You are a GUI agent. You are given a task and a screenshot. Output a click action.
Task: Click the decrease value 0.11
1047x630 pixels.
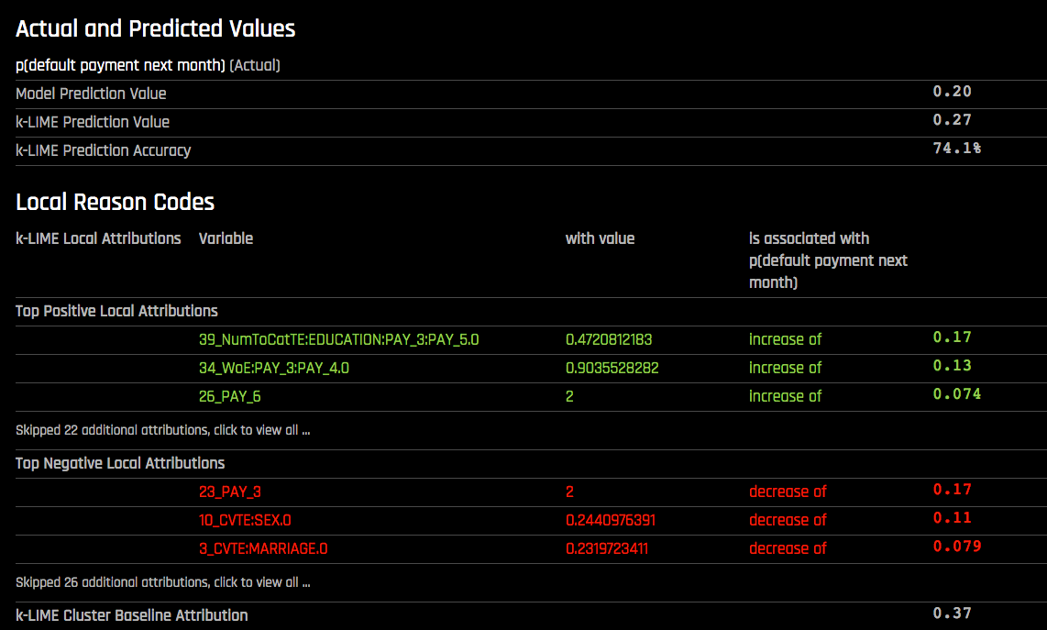point(953,518)
